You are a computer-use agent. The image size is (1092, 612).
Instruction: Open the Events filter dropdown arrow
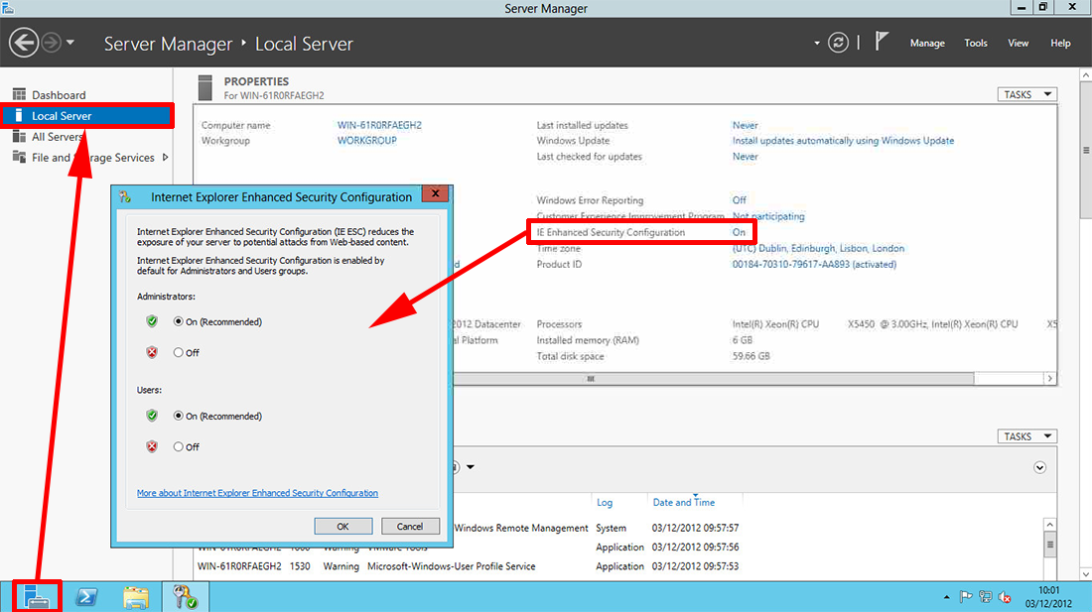point(471,467)
